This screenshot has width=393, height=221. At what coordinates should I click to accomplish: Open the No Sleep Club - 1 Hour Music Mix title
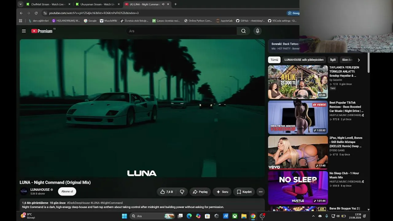coord(344,175)
